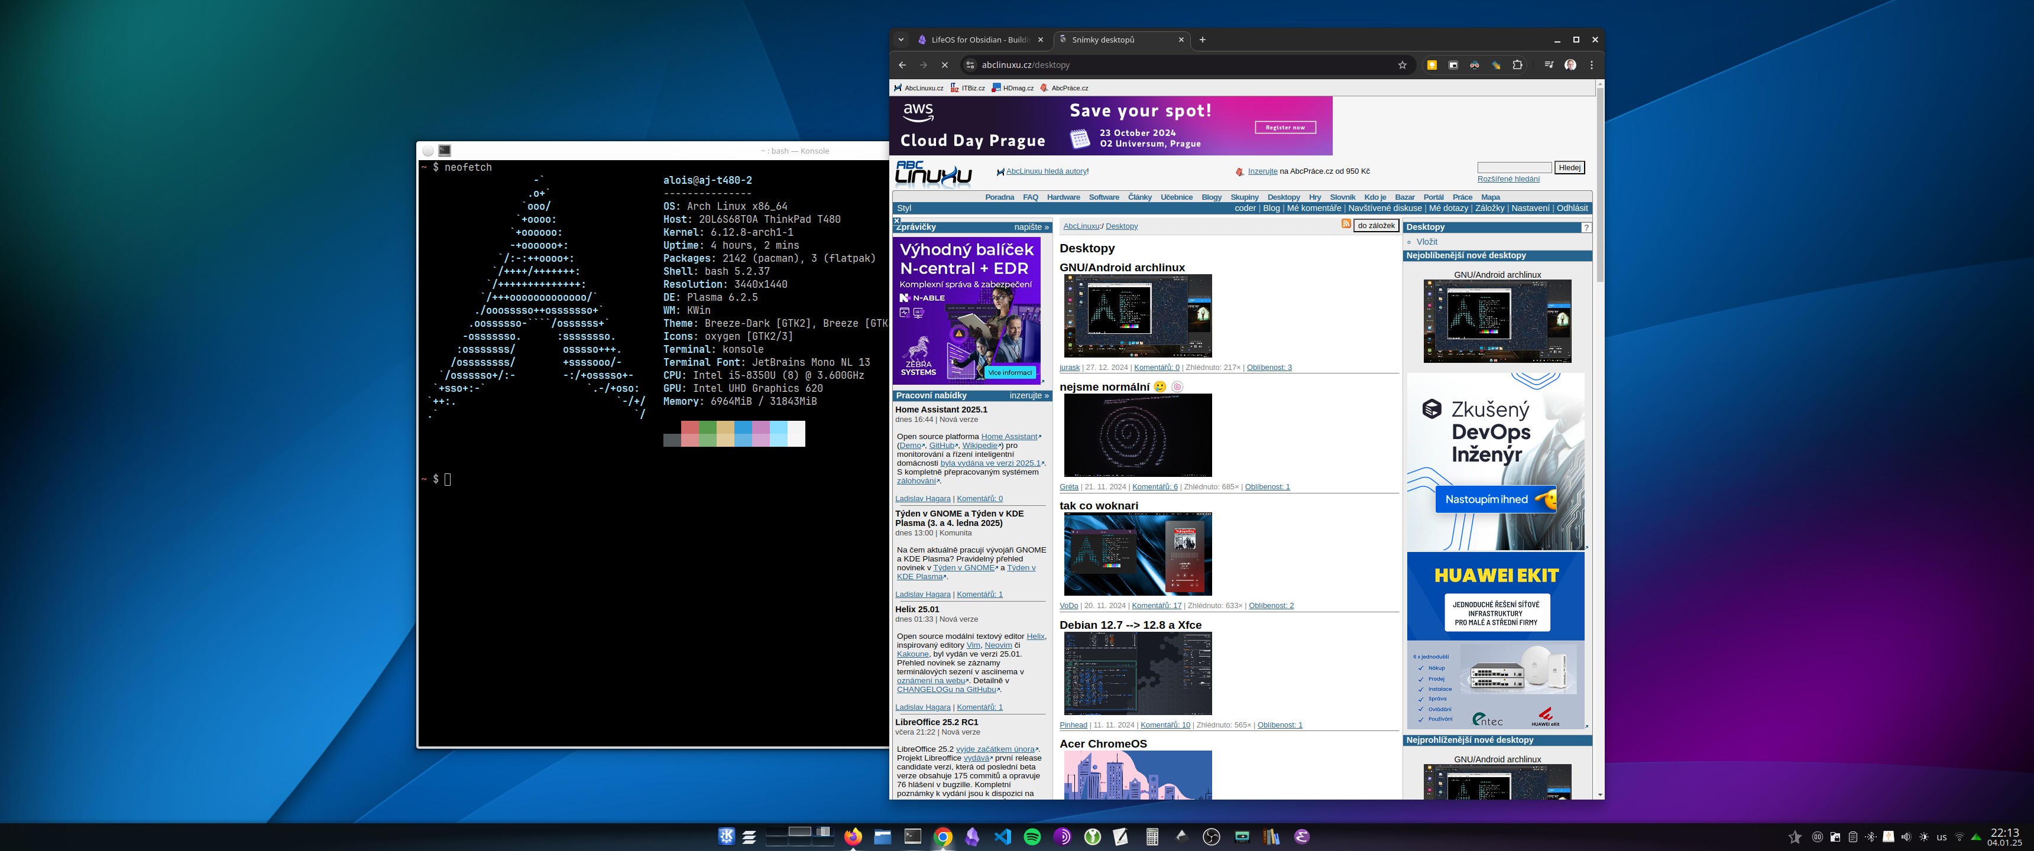Open removable USB device tray icon
The height and width of the screenshot is (851, 2034).
pos(1888,837)
